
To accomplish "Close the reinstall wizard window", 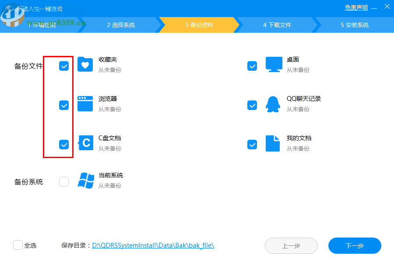I will pos(387,7).
